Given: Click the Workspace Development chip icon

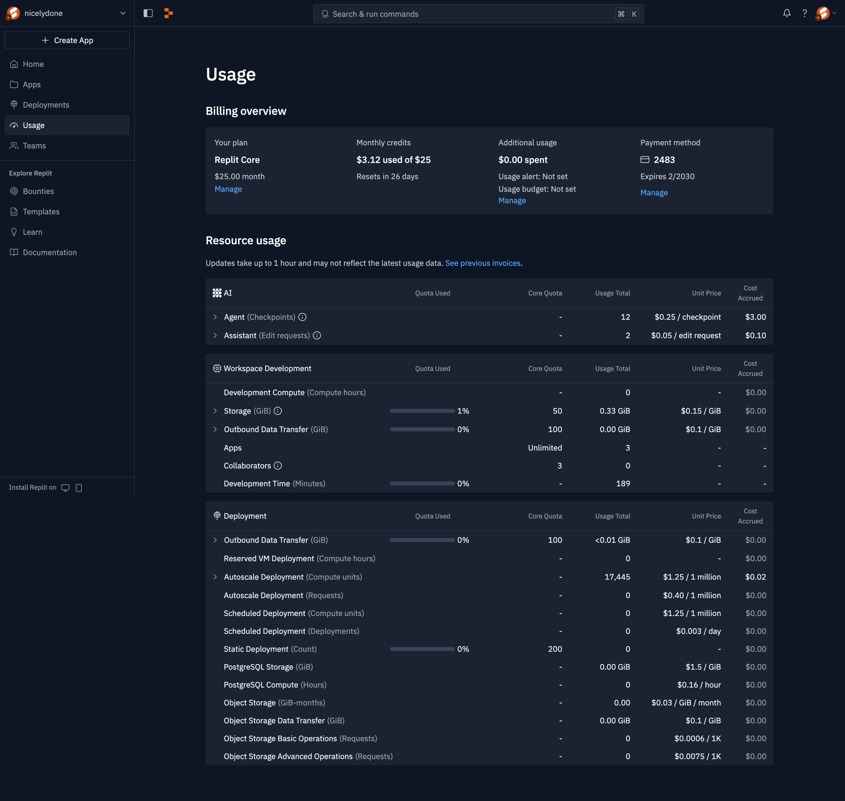Looking at the screenshot, I should click(x=217, y=368).
